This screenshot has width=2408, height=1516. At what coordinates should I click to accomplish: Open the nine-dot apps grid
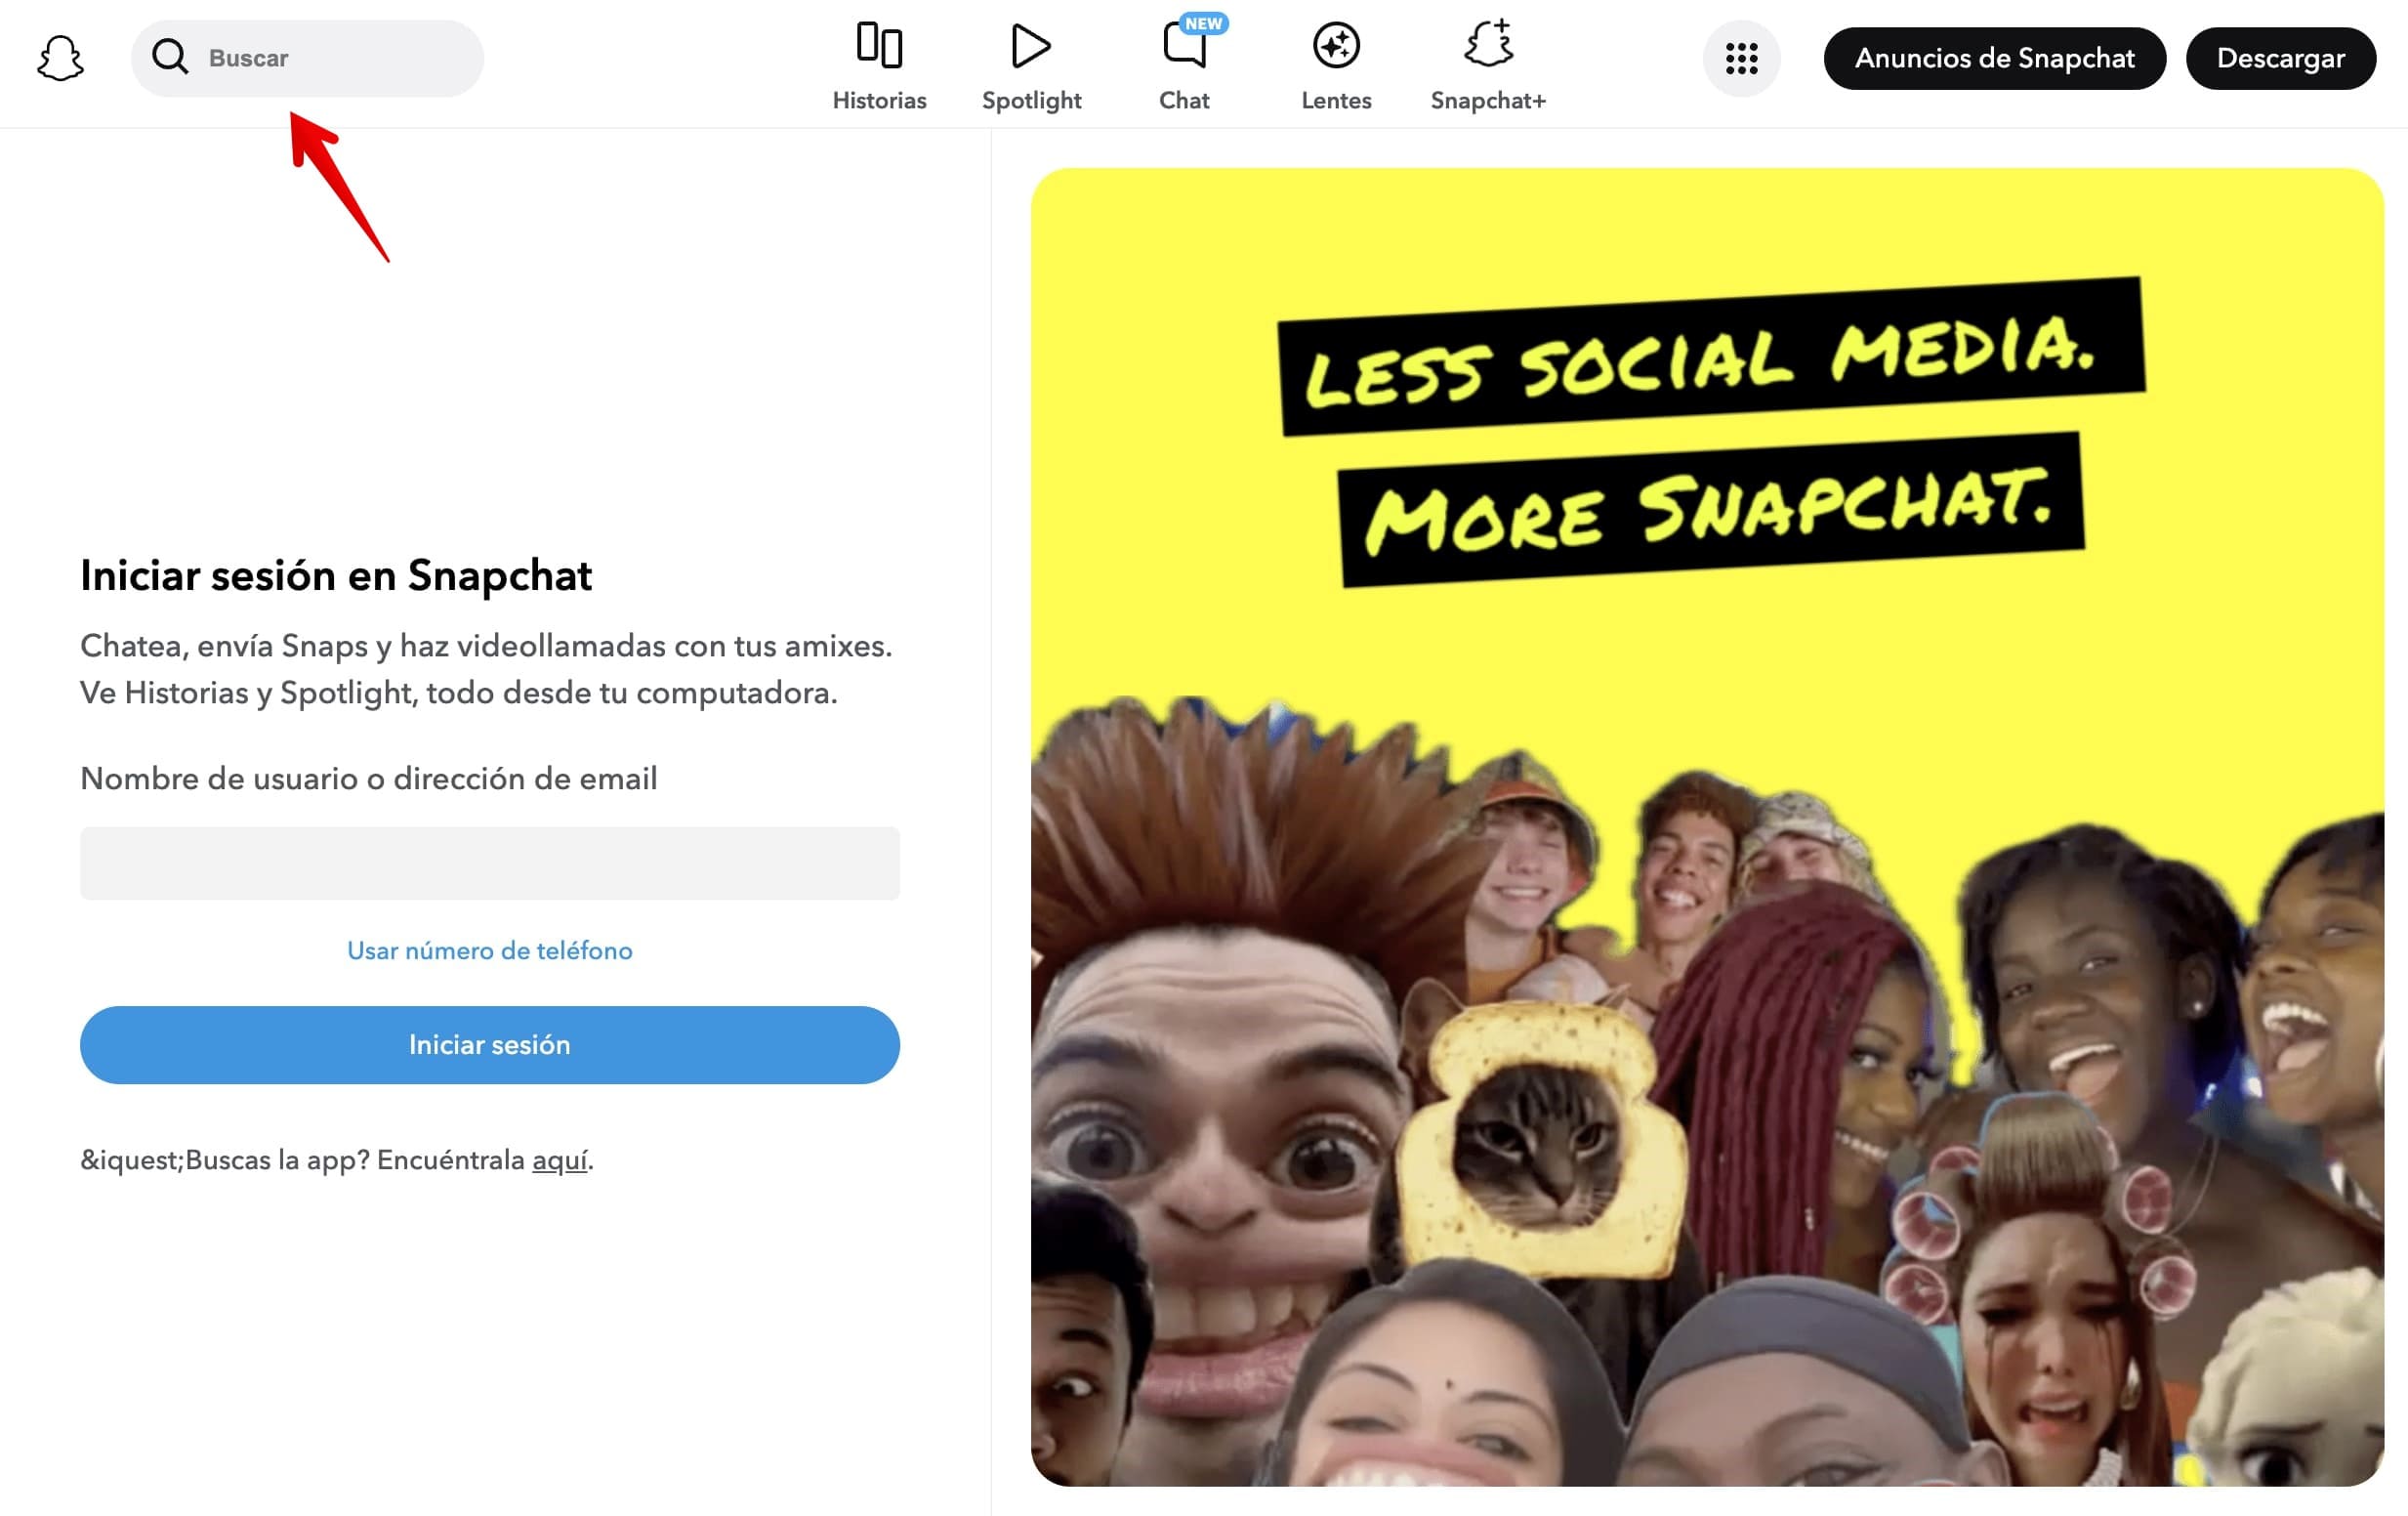tap(1741, 58)
